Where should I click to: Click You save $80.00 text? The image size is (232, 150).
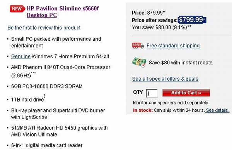[x=162, y=27]
